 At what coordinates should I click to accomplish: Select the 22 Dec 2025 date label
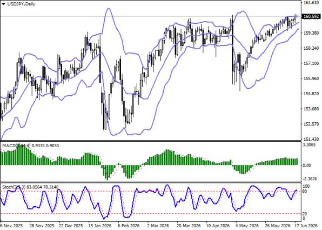point(71,226)
